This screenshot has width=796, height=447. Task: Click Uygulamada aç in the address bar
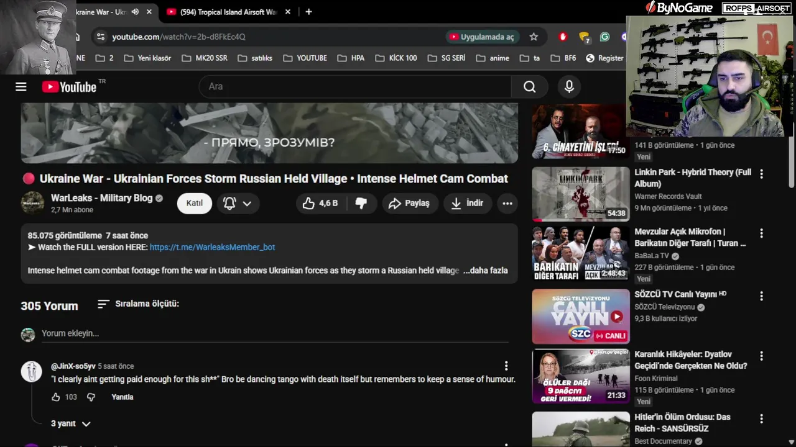[x=483, y=37]
